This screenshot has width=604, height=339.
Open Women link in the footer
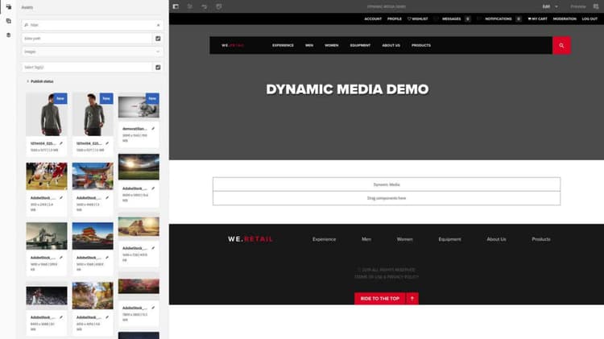[404, 239]
